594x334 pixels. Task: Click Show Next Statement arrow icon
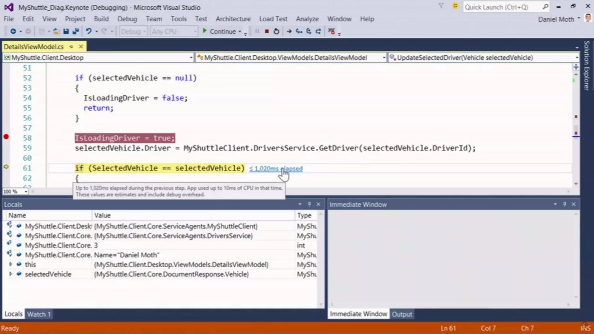[289, 31]
